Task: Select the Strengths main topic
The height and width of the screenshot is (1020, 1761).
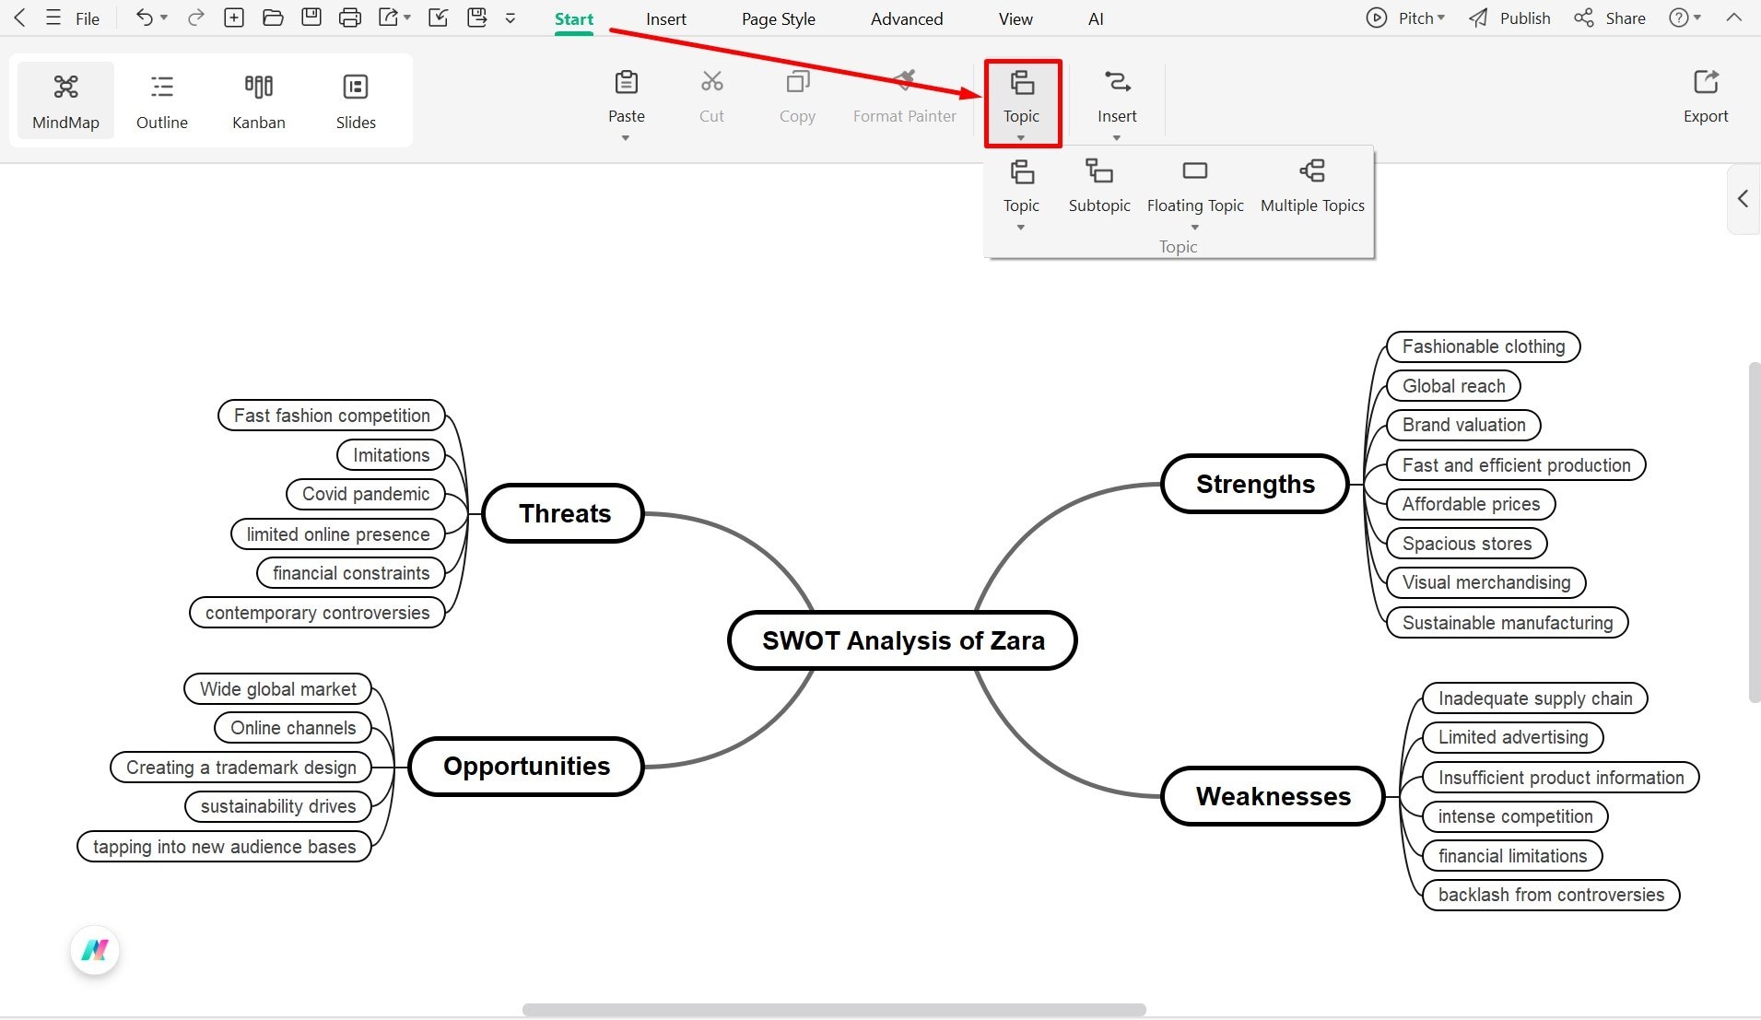Action: [1255, 484]
